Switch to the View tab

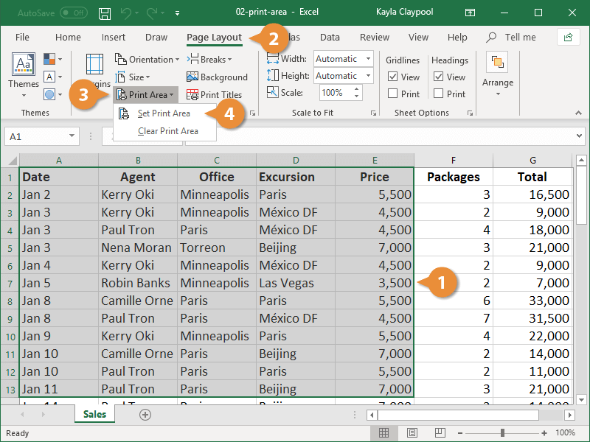tap(418, 38)
